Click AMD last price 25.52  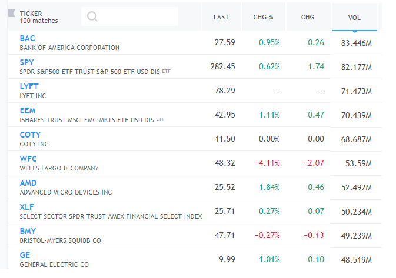tap(225, 187)
